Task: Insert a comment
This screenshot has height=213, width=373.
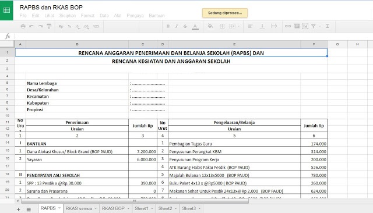Action: click(x=297, y=26)
